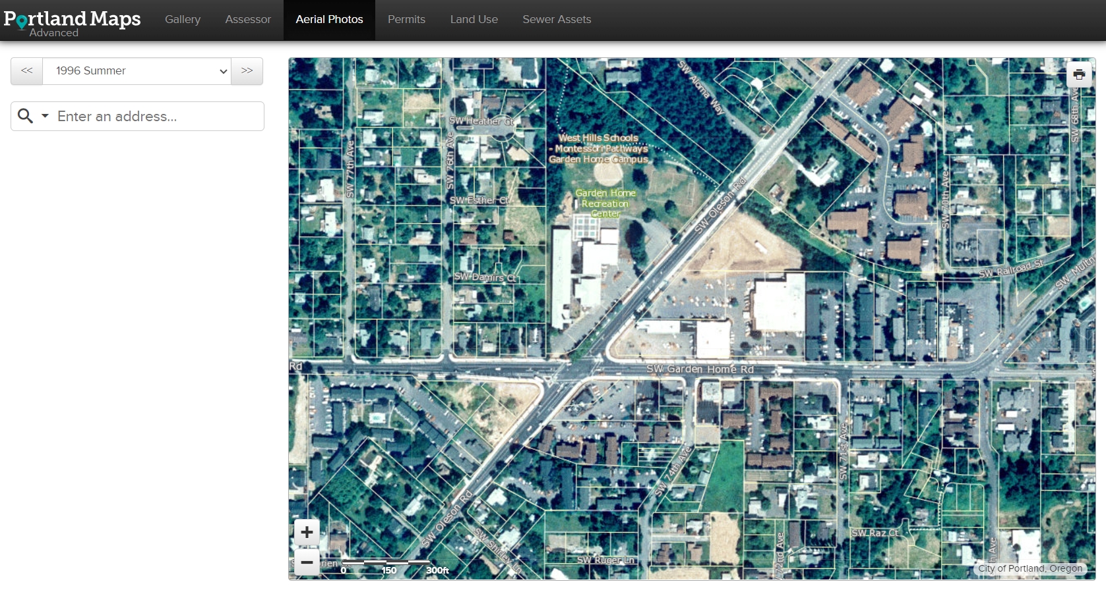Click the City of Portland, Oregon attribution
This screenshot has height=594, width=1106.
point(1029,568)
